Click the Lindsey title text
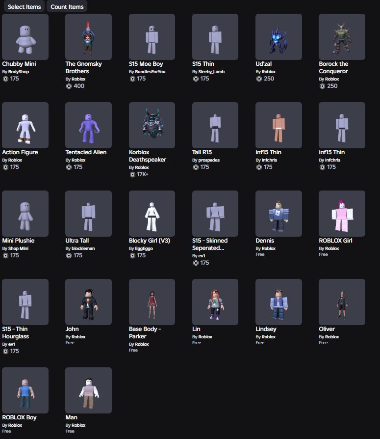The width and height of the screenshot is (380, 439). click(x=266, y=329)
